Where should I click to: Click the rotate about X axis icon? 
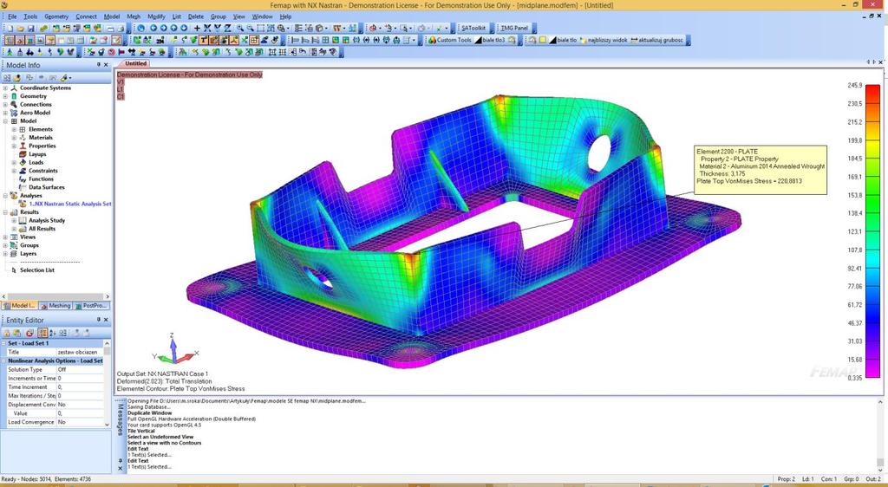[207, 28]
